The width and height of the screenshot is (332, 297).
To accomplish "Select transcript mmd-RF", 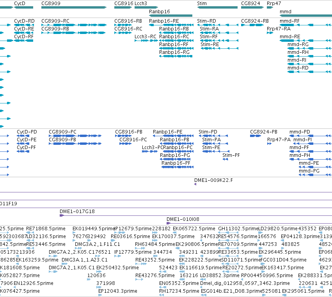I will coord(306,25).
